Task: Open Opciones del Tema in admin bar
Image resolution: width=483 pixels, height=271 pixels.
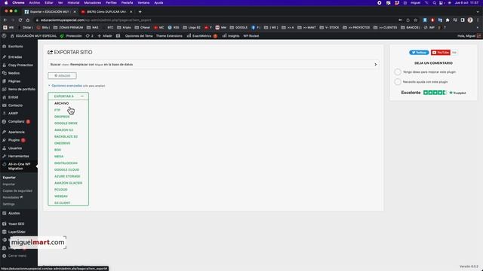Action: pyautogui.click(x=139, y=36)
